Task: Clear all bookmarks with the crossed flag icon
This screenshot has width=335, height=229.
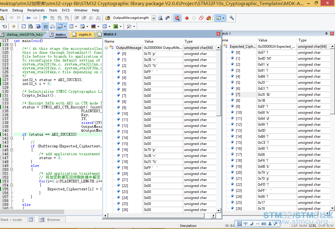Action: point(67,18)
